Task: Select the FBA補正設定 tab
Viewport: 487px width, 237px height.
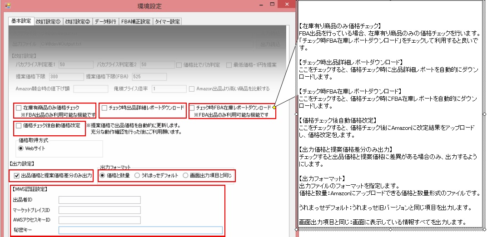Action: (135, 21)
